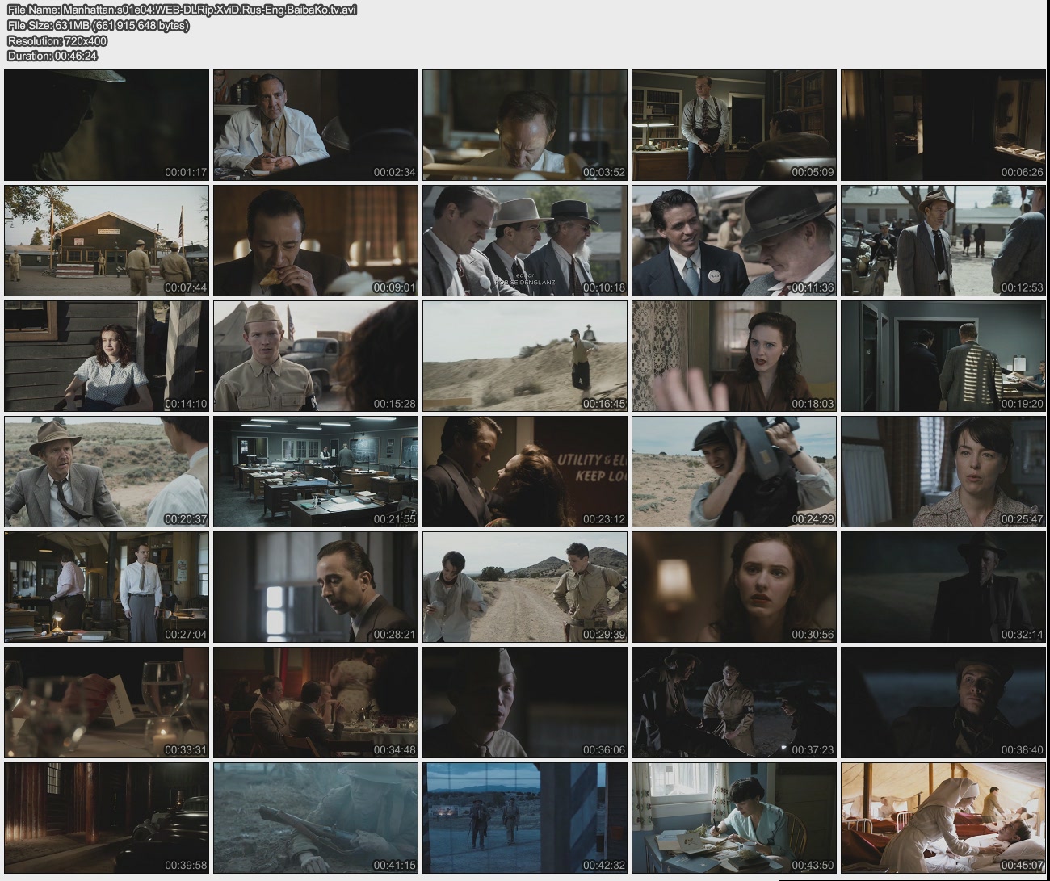This screenshot has height=881, width=1050.
Task: Click the Duration 00:46:24 text
Action: pos(52,56)
